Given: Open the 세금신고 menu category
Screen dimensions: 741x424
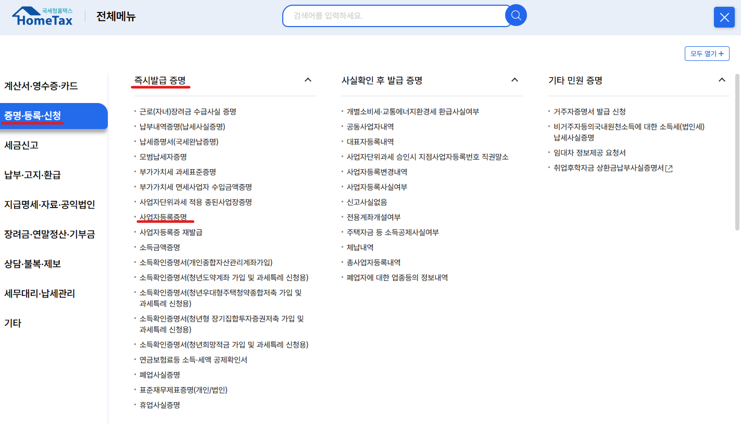Looking at the screenshot, I should [21, 146].
